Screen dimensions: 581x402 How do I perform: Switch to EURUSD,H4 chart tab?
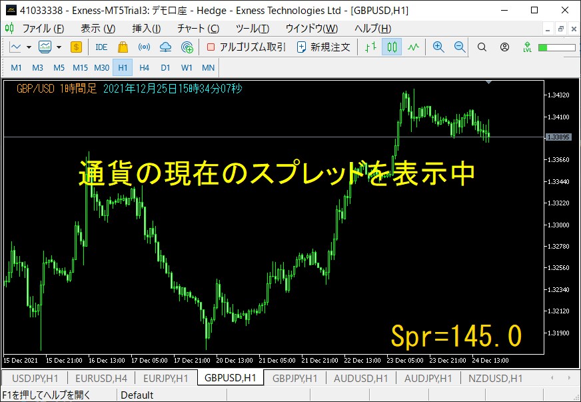point(101,378)
